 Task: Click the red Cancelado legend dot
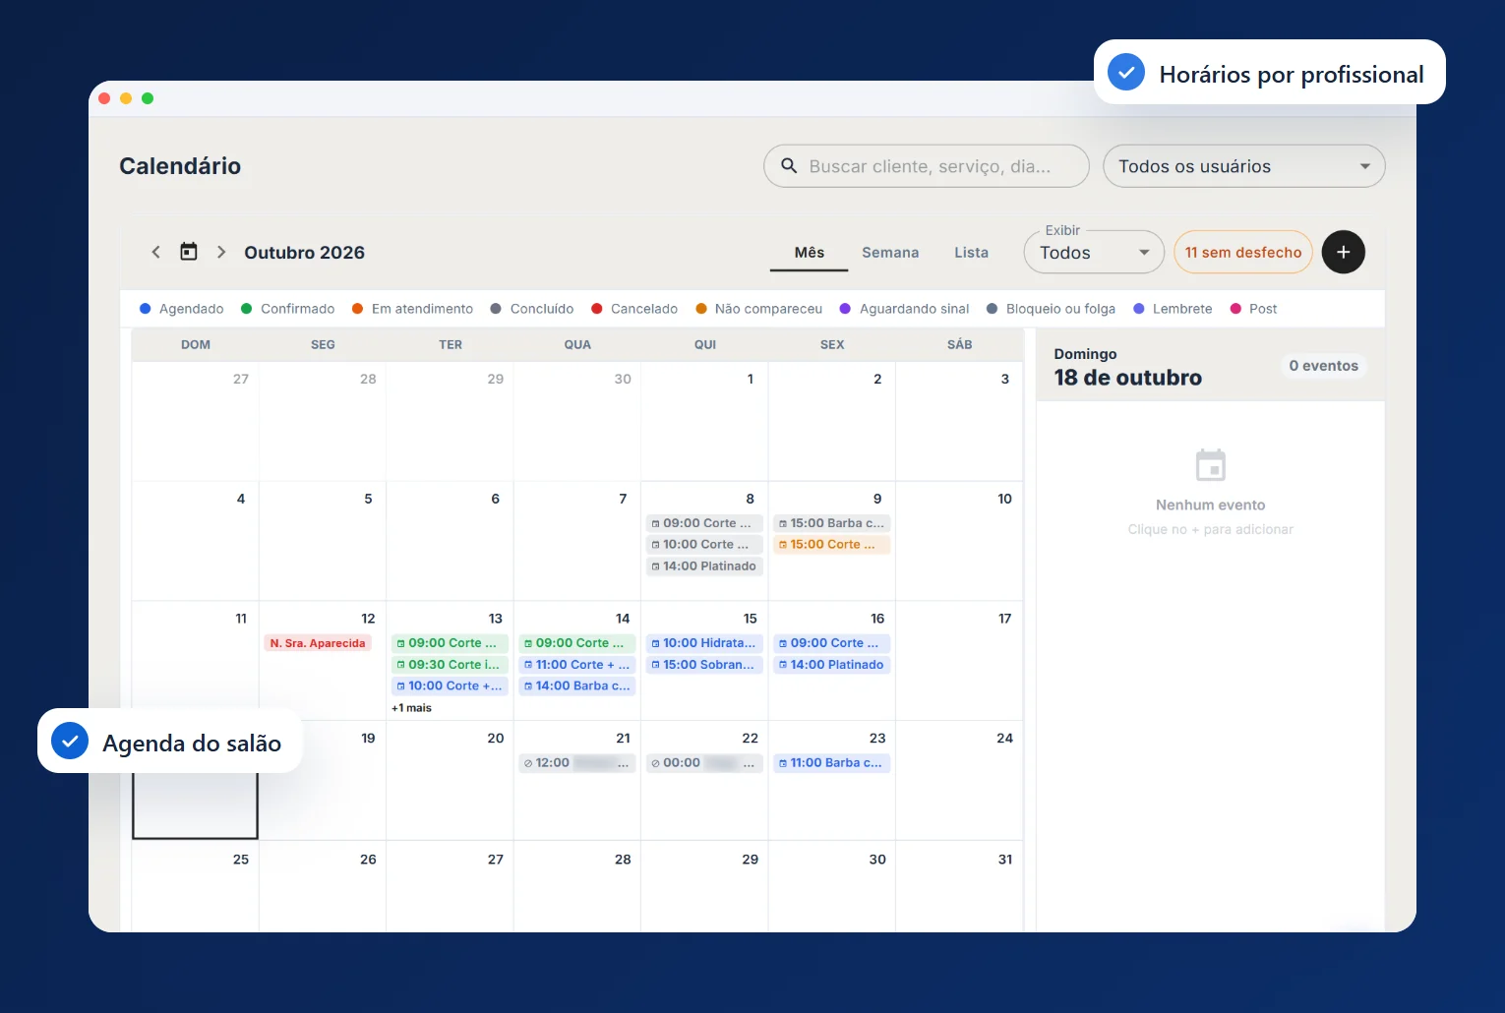[597, 309]
